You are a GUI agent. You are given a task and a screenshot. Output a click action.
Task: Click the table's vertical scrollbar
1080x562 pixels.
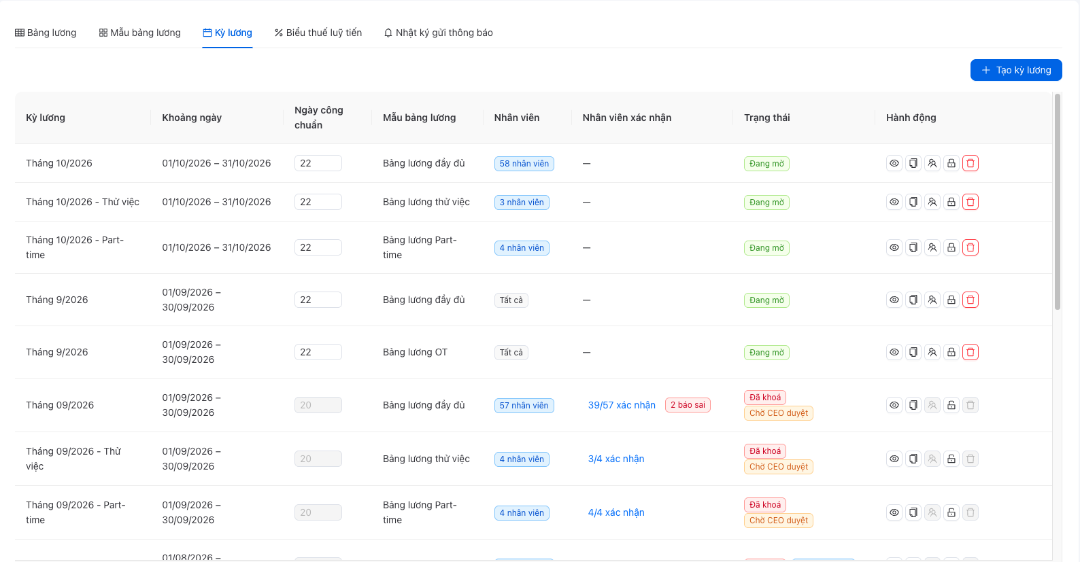click(x=1058, y=202)
